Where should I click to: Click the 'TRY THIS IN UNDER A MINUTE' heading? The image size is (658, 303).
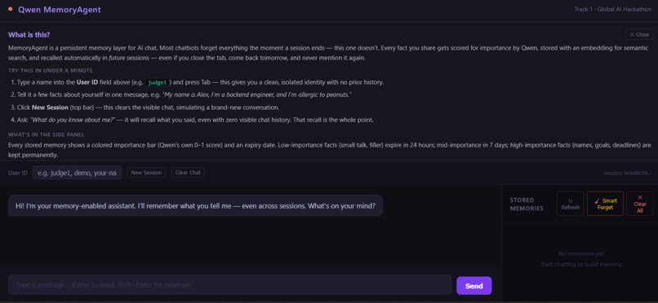pos(51,70)
